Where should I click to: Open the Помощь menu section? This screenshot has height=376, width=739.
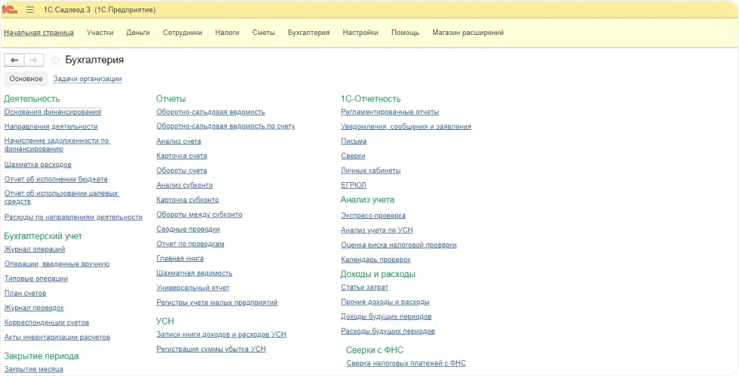coord(405,32)
